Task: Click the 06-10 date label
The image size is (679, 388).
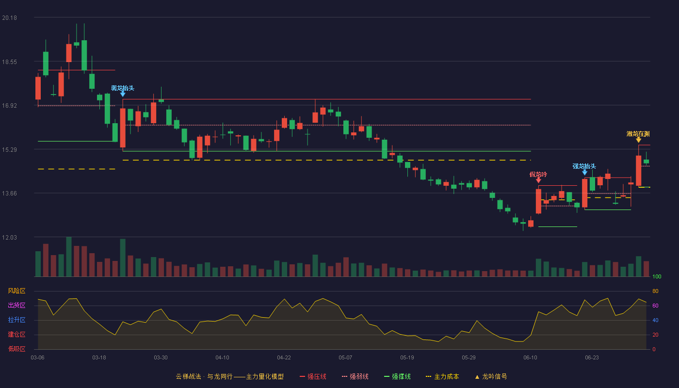Action: (530, 357)
